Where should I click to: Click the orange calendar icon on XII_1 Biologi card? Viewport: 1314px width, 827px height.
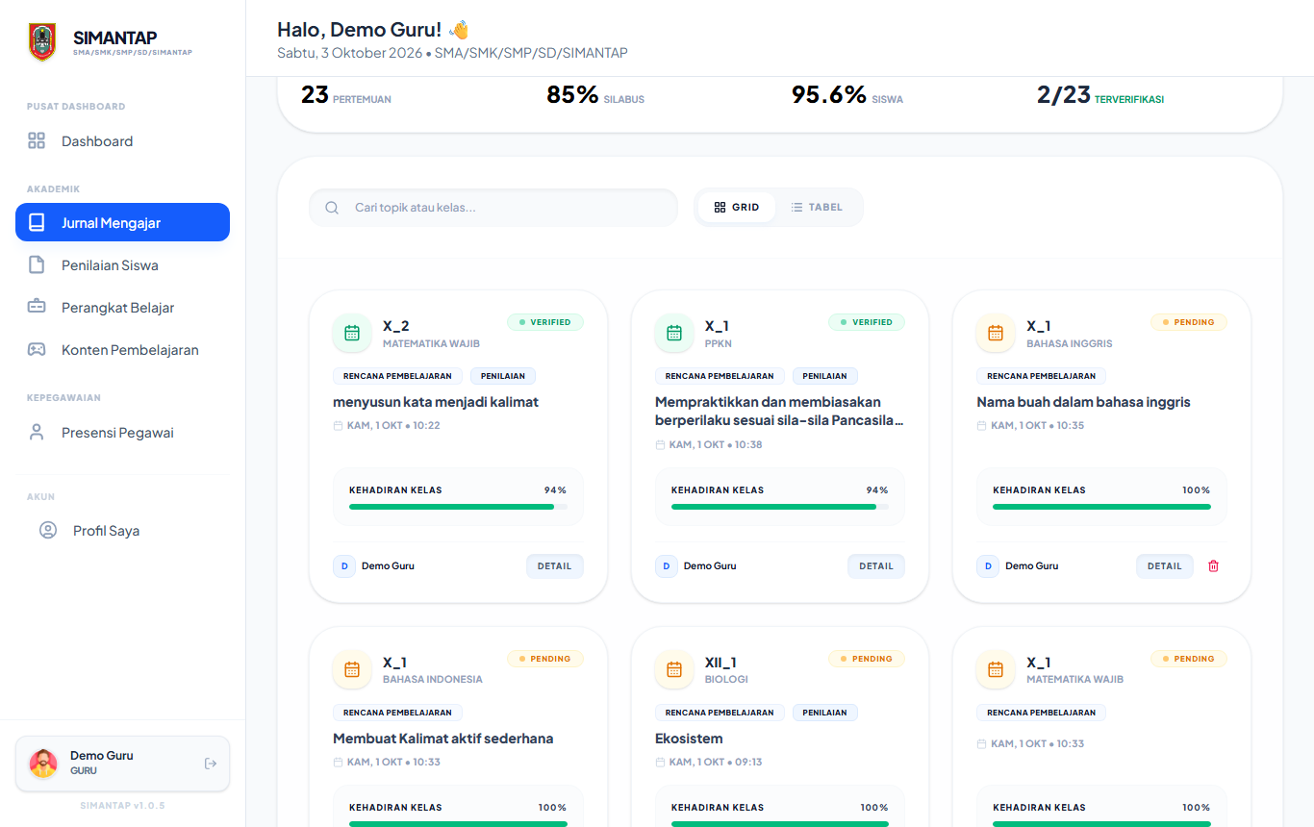click(674, 669)
